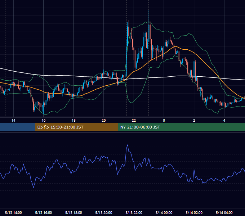Click the 18 hour axis label
Viewport: 245px width, 216px height.
click(x=73, y=121)
